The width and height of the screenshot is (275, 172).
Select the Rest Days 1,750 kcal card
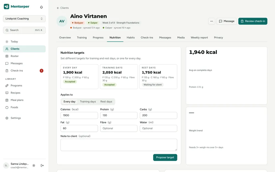point(158,77)
